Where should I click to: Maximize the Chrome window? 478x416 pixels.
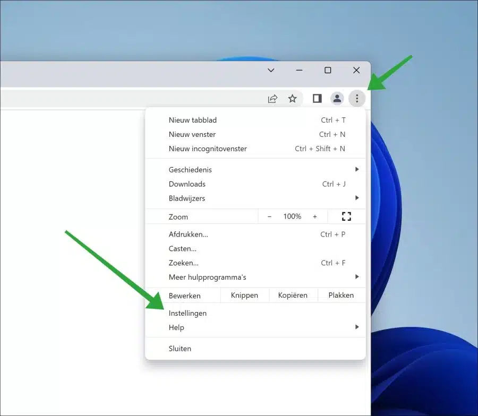coord(328,71)
